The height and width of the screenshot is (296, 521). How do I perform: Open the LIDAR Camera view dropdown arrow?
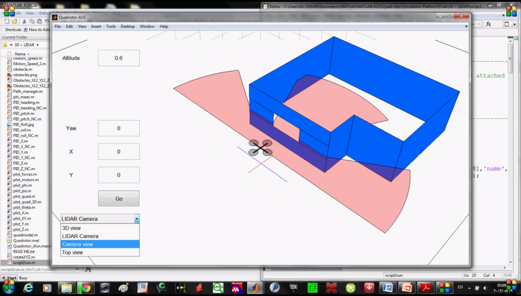tap(136, 219)
